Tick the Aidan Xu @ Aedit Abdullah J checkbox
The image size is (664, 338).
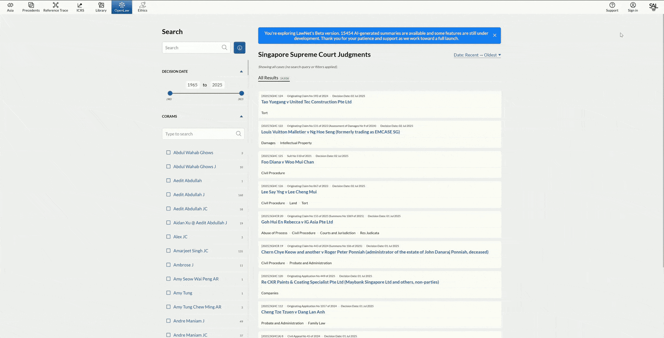168,223
